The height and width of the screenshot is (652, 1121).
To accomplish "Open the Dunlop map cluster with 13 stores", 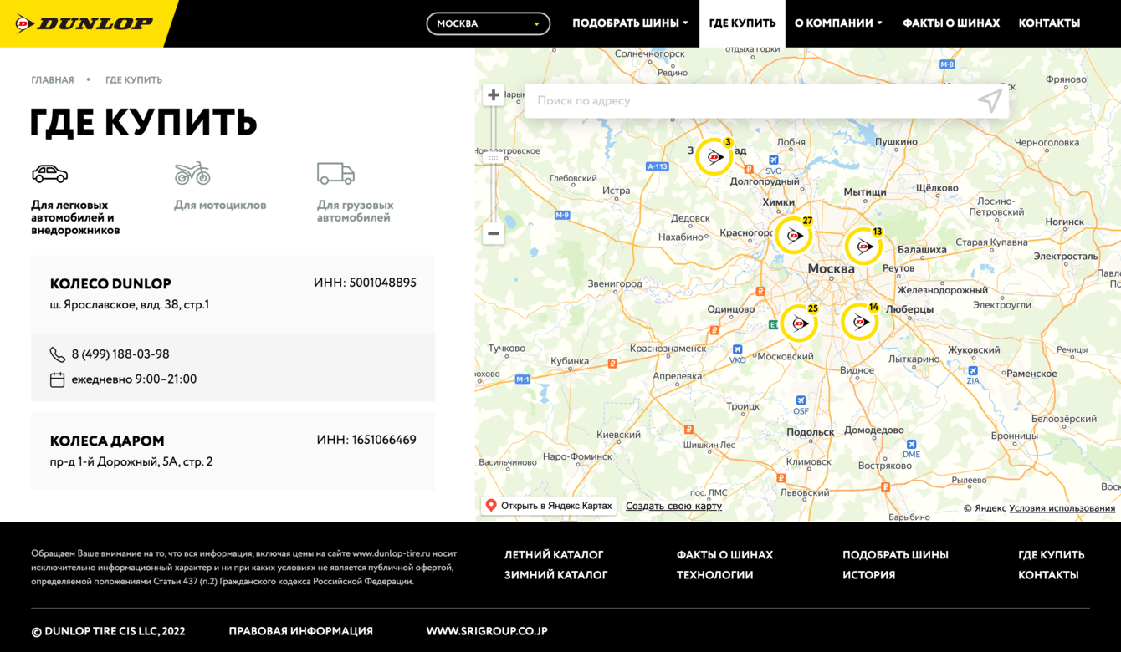I will pos(864,246).
